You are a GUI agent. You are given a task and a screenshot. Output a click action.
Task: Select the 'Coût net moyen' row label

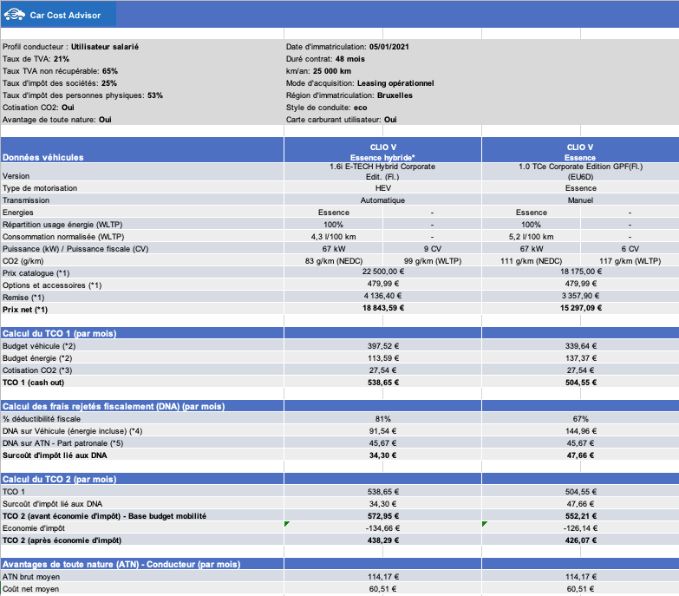pos(30,589)
